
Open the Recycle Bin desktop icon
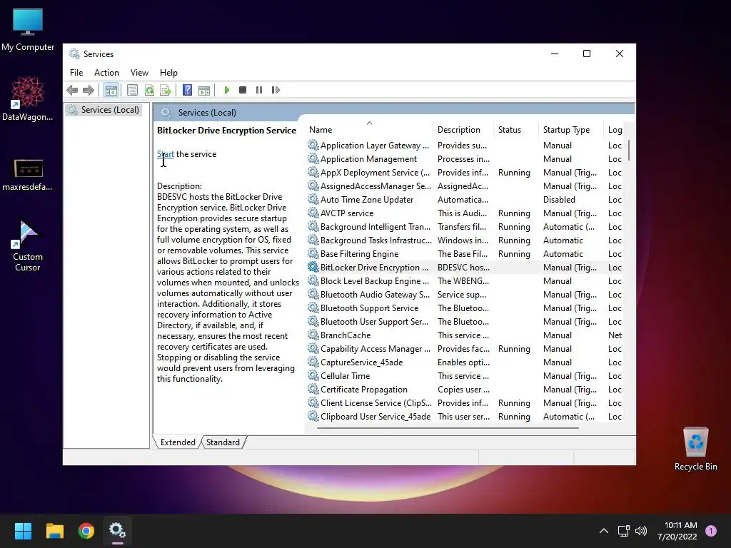[695, 450]
